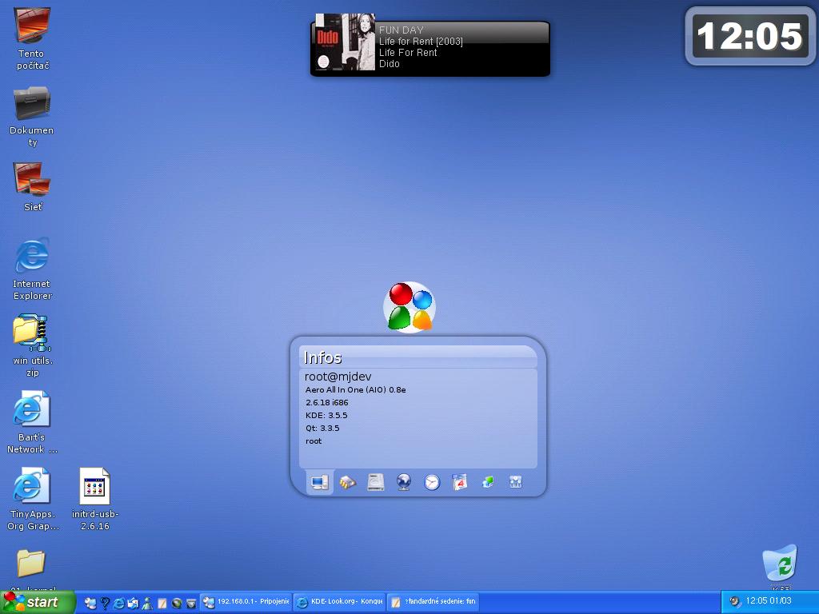This screenshot has height=614, width=819.
Task: Select the calendar icon in AIO widget
Action: click(x=460, y=482)
